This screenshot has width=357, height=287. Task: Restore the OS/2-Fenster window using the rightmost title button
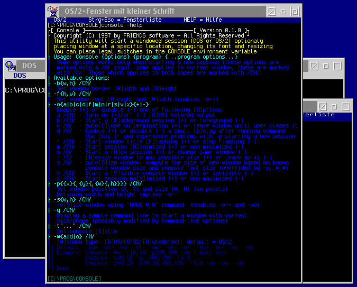click(x=295, y=12)
